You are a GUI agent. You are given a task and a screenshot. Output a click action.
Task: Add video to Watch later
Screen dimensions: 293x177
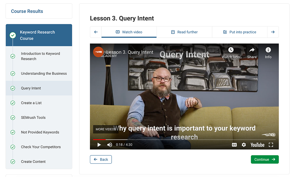[231, 53]
